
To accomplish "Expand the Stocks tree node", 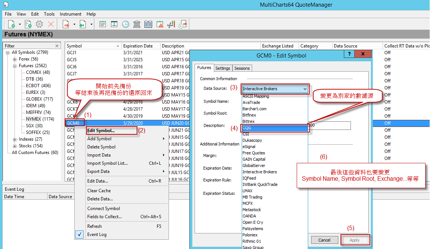I will [x=15, y=146].
